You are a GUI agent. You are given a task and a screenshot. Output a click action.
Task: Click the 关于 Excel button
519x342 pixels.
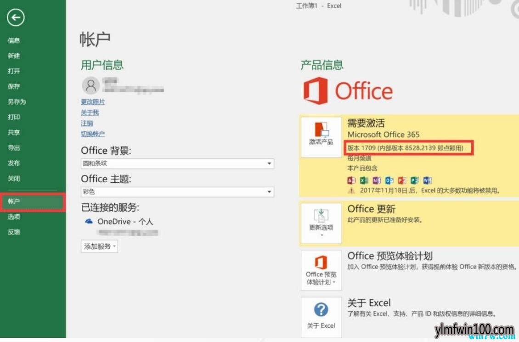pyautogui.click(x=321, y=317)
